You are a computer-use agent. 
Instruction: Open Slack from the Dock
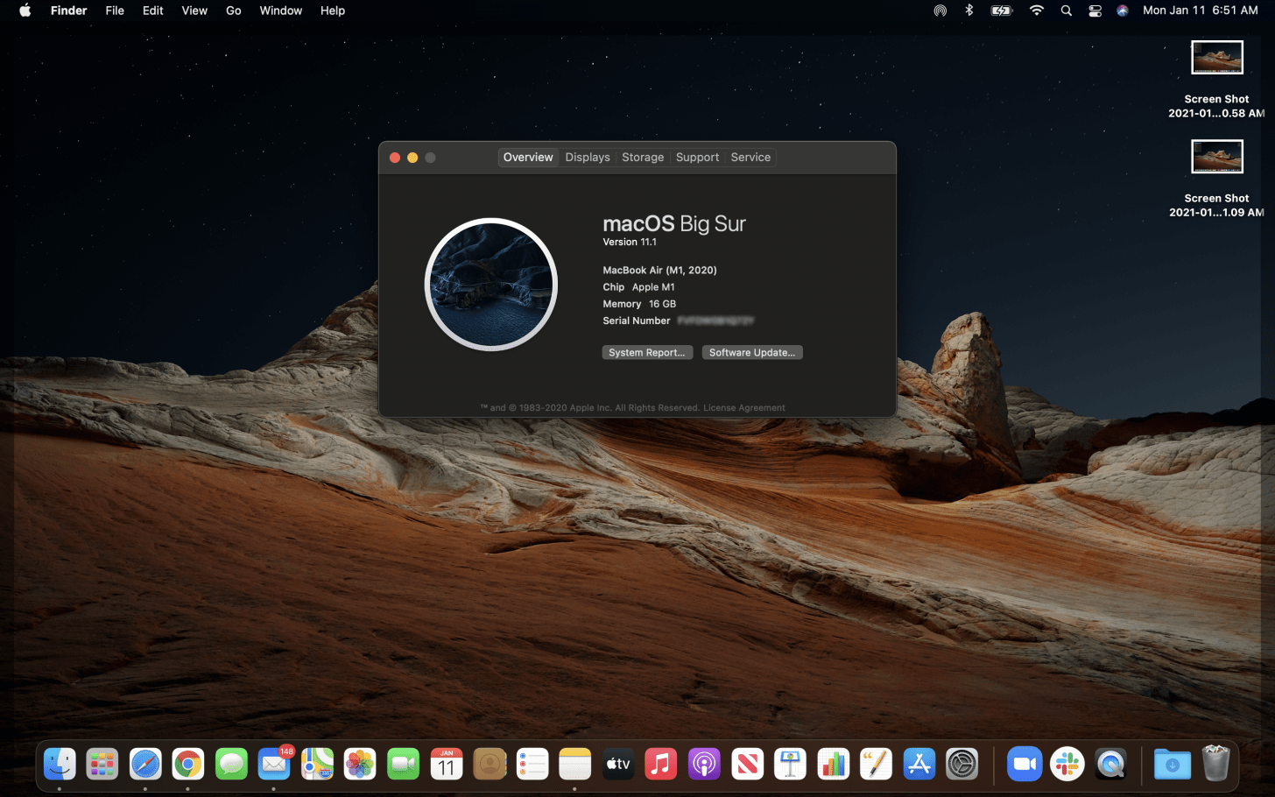click(x=1067, y=764)
